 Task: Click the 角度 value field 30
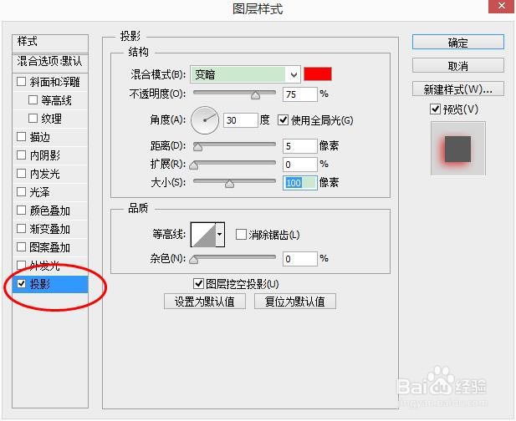point(241,120)
